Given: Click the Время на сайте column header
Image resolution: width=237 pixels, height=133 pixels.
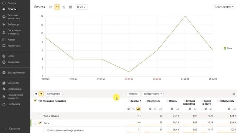Looking at the screenshot, I should pos(206,102).
